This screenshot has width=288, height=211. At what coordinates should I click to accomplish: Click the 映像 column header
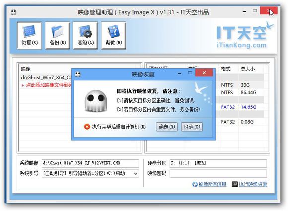point(26,69)
